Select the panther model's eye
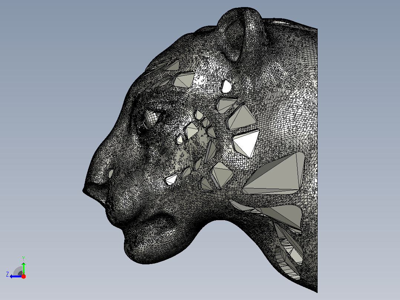400x300 pixels. [151, 120]
